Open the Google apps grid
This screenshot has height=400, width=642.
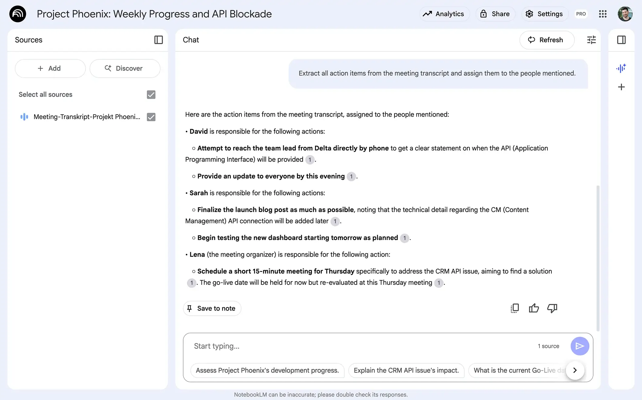coord(603,14)
